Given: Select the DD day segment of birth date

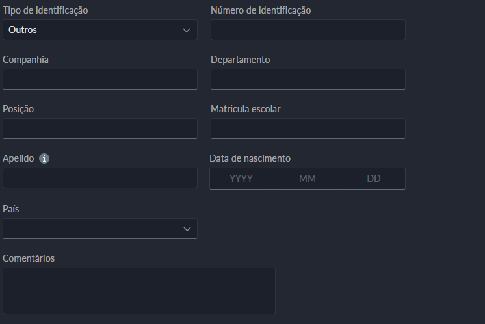Looking at the screenshot, I should [374, 179].
